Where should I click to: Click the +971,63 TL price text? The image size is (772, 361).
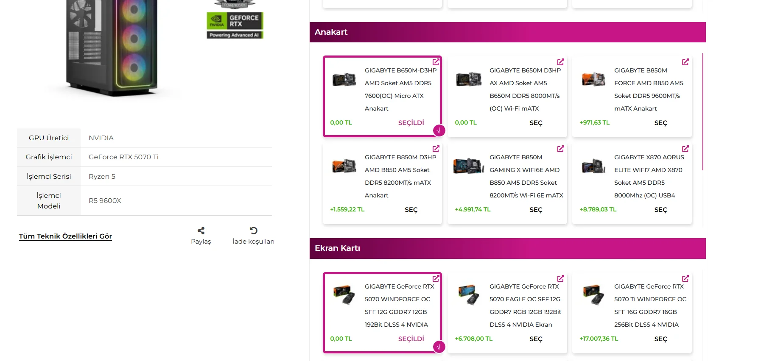pos(594,122)
